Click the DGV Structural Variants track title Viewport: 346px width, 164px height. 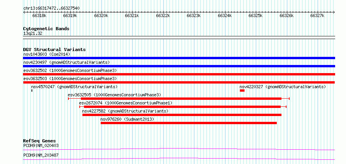point(54,50)
